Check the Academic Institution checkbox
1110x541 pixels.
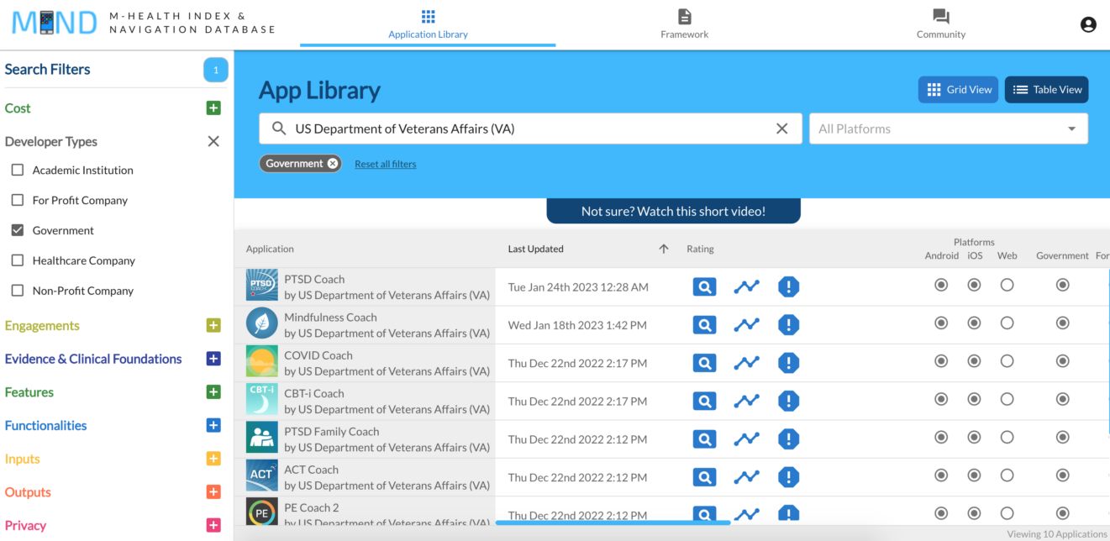[18, 170]
